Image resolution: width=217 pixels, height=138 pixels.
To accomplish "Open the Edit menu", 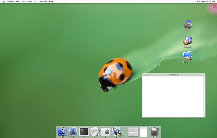I will (24, 2).
